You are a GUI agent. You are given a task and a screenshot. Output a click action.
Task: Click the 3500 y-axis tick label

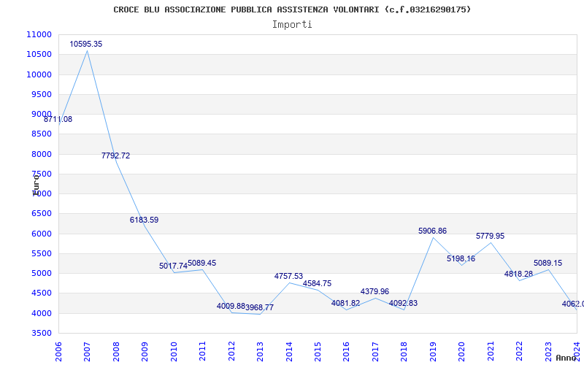coord(41,334)
